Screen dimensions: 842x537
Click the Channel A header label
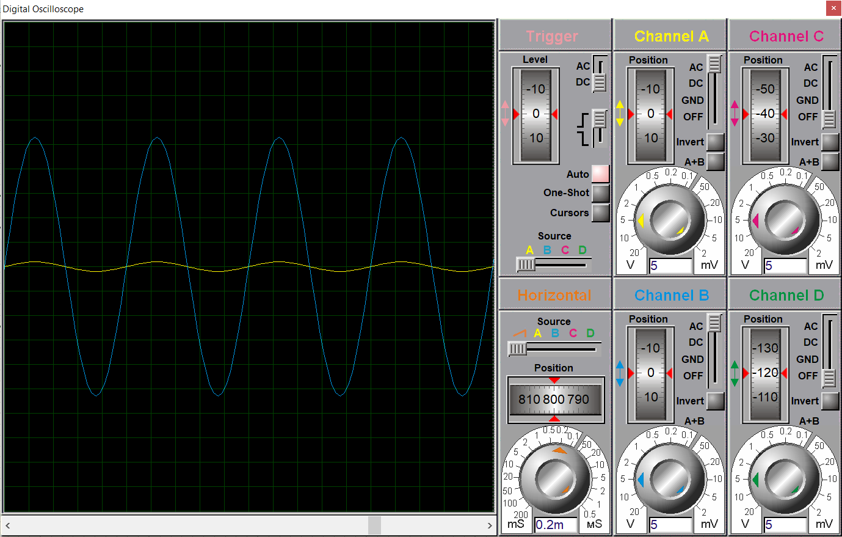pyautogui.click(x=671, y=37)
